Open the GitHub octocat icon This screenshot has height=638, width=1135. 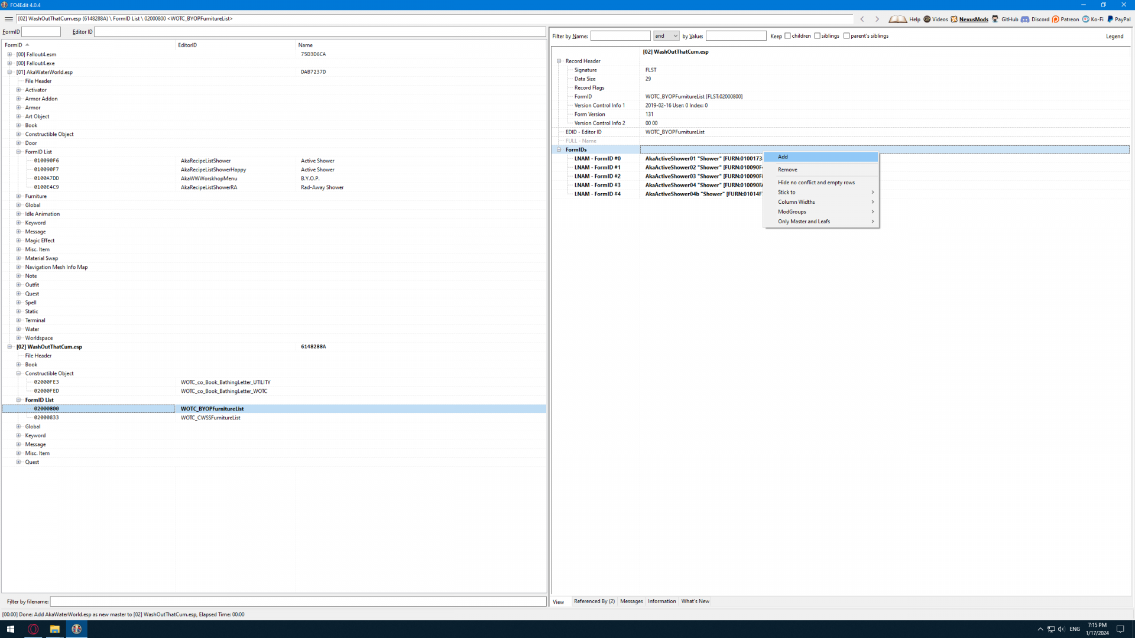995,19
